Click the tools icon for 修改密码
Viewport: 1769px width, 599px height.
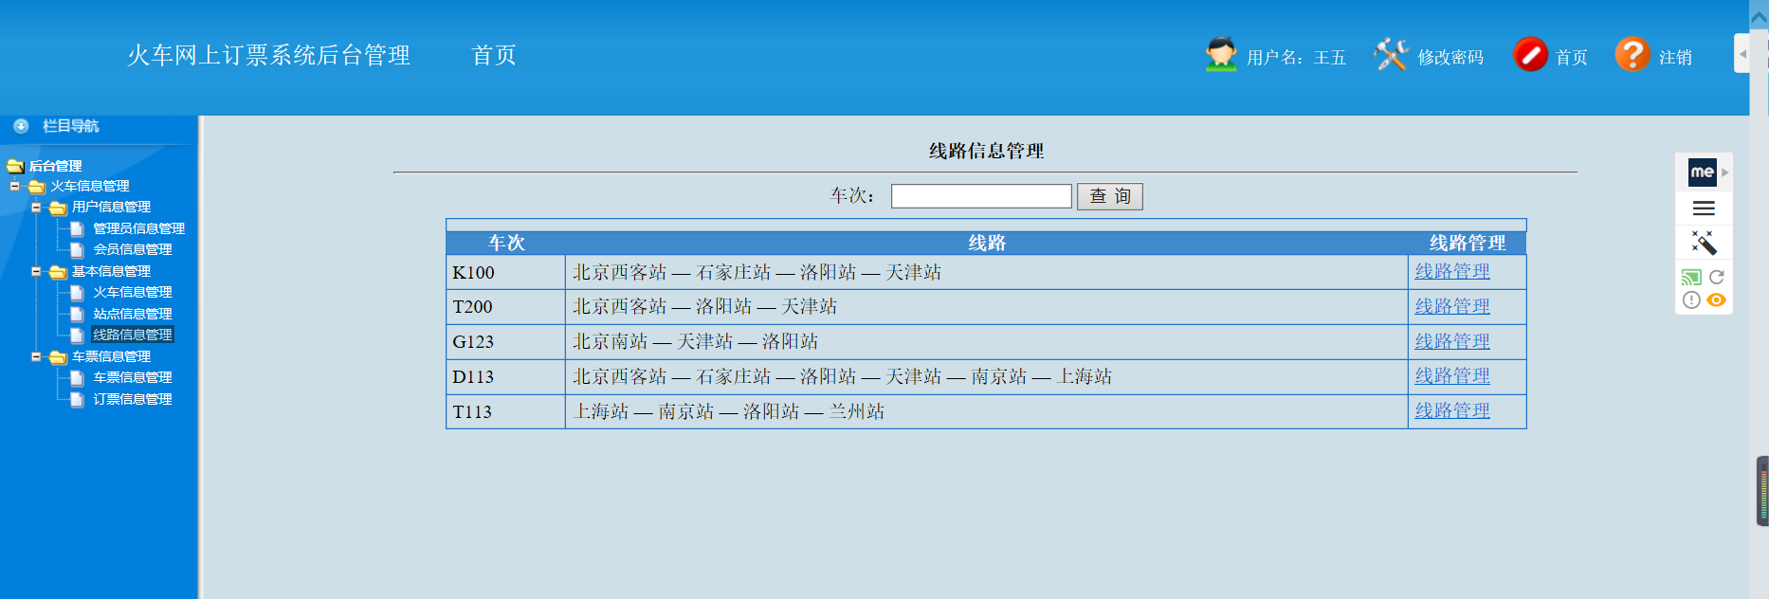pyautogui.click(x=1391, y=54)
